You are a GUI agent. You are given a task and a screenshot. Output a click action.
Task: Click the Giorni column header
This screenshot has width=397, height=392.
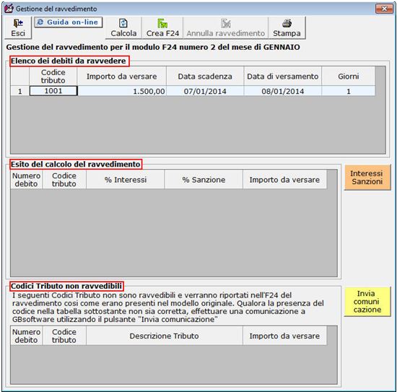349,77
